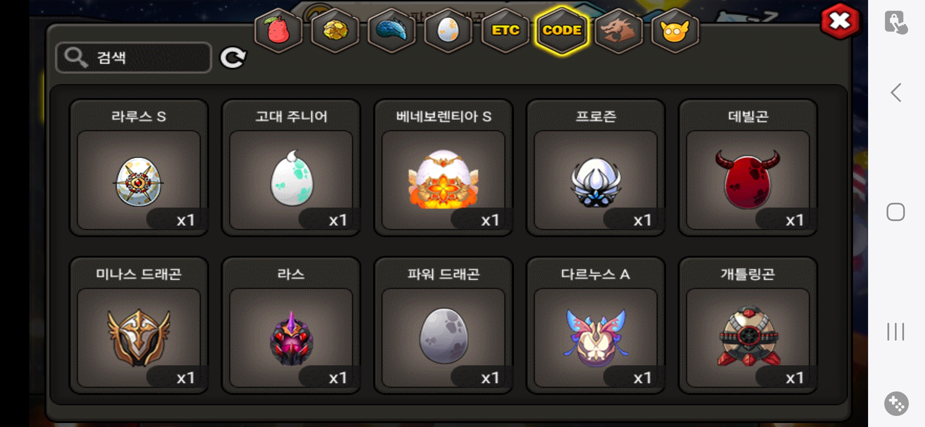This screenshot has height=427, width=925.
Task: Select the blue dragon scale tab
Action: coord(392,30)
